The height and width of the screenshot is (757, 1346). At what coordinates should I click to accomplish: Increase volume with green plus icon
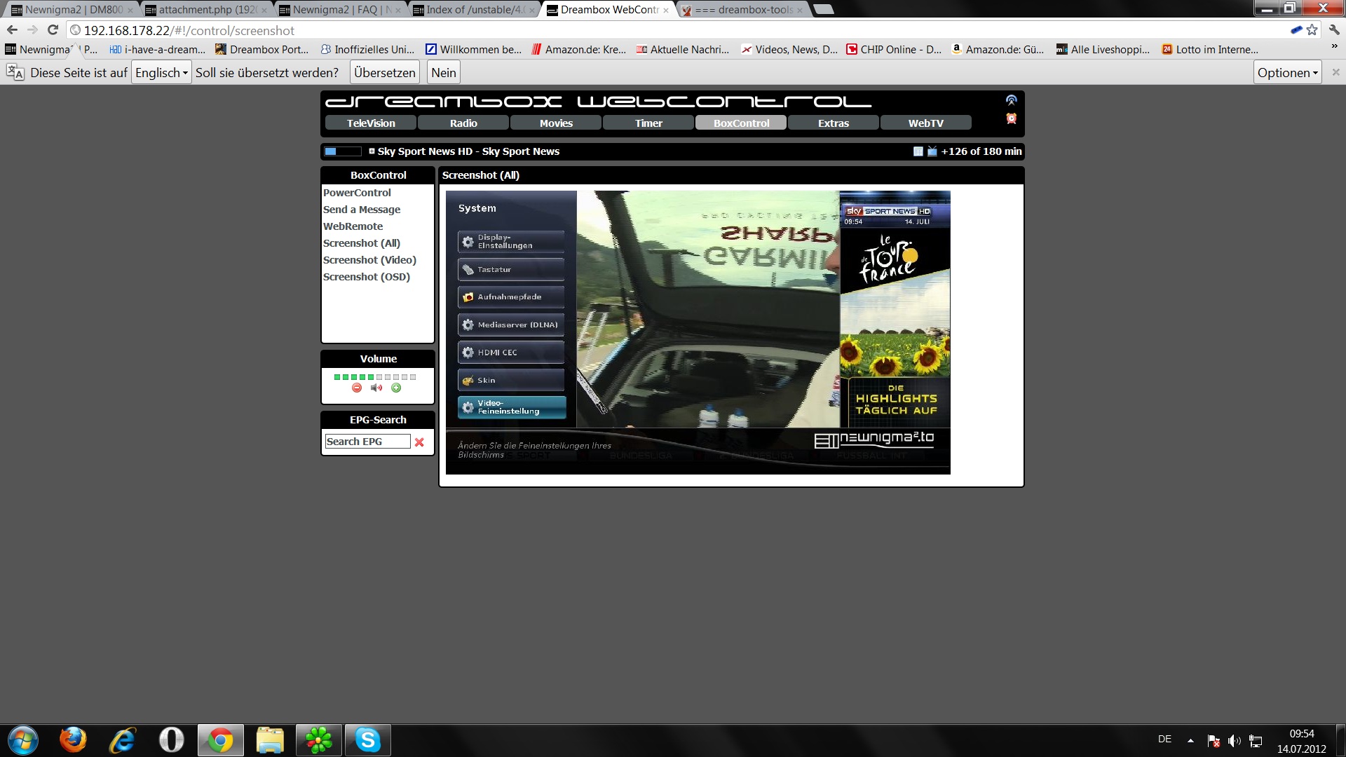click(396, 388)
